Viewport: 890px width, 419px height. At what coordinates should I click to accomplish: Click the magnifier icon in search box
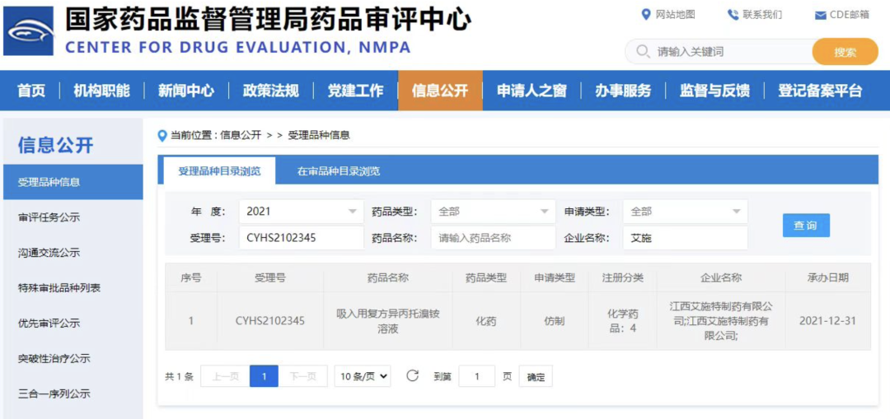(643, 52)
